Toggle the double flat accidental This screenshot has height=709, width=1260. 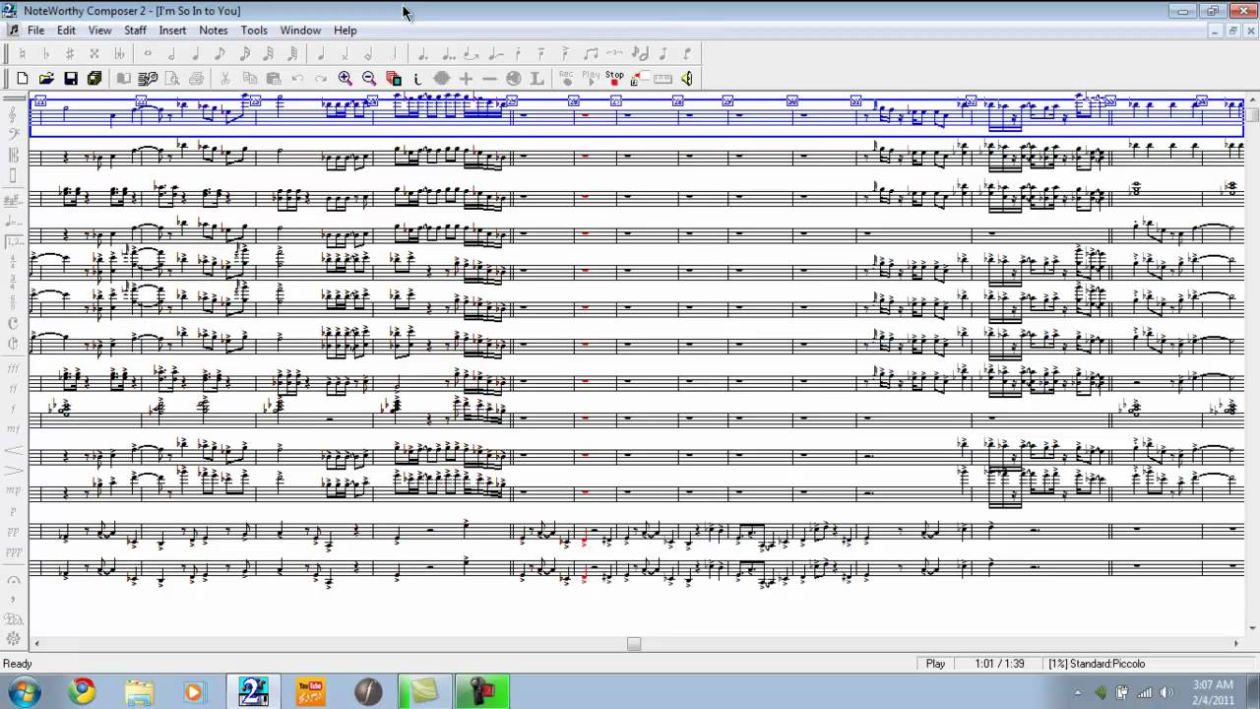point(119,54)
